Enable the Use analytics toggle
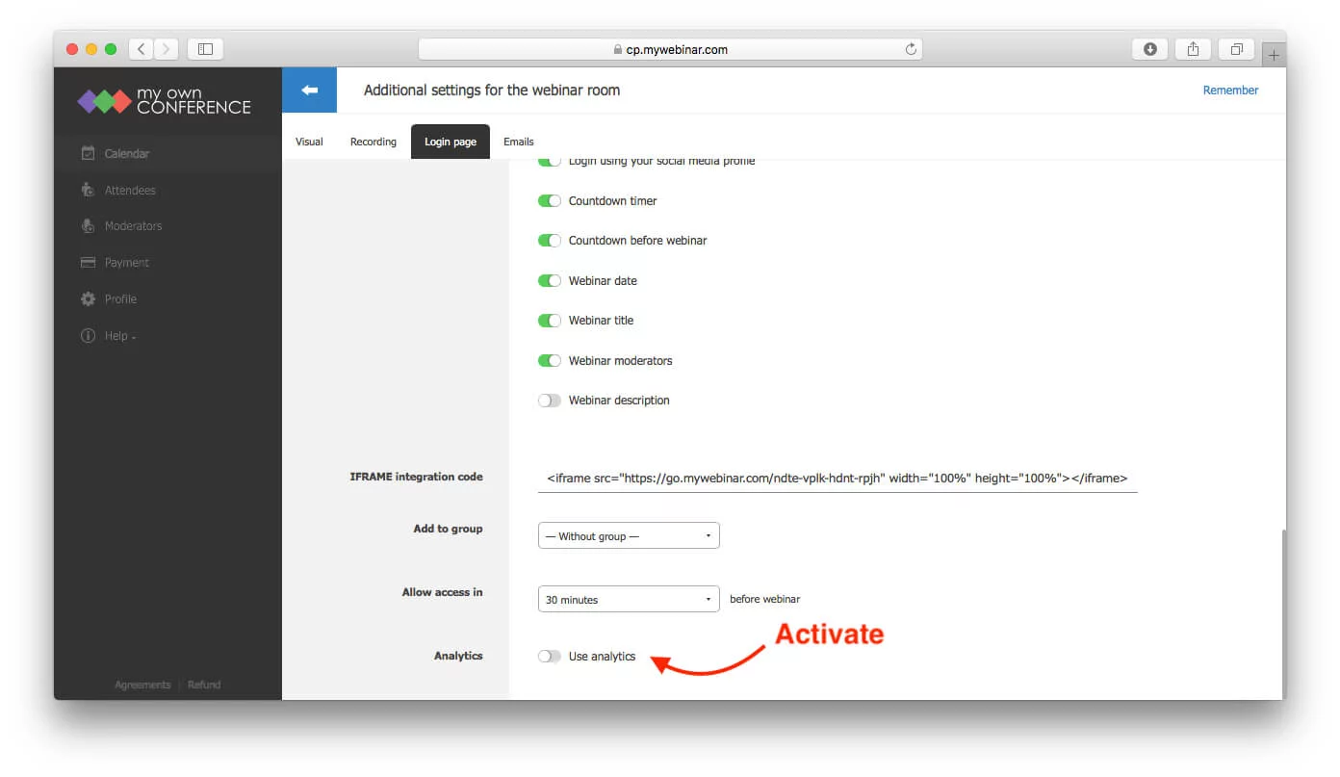This screenshot has width=1340, height=777. point(549,656)
